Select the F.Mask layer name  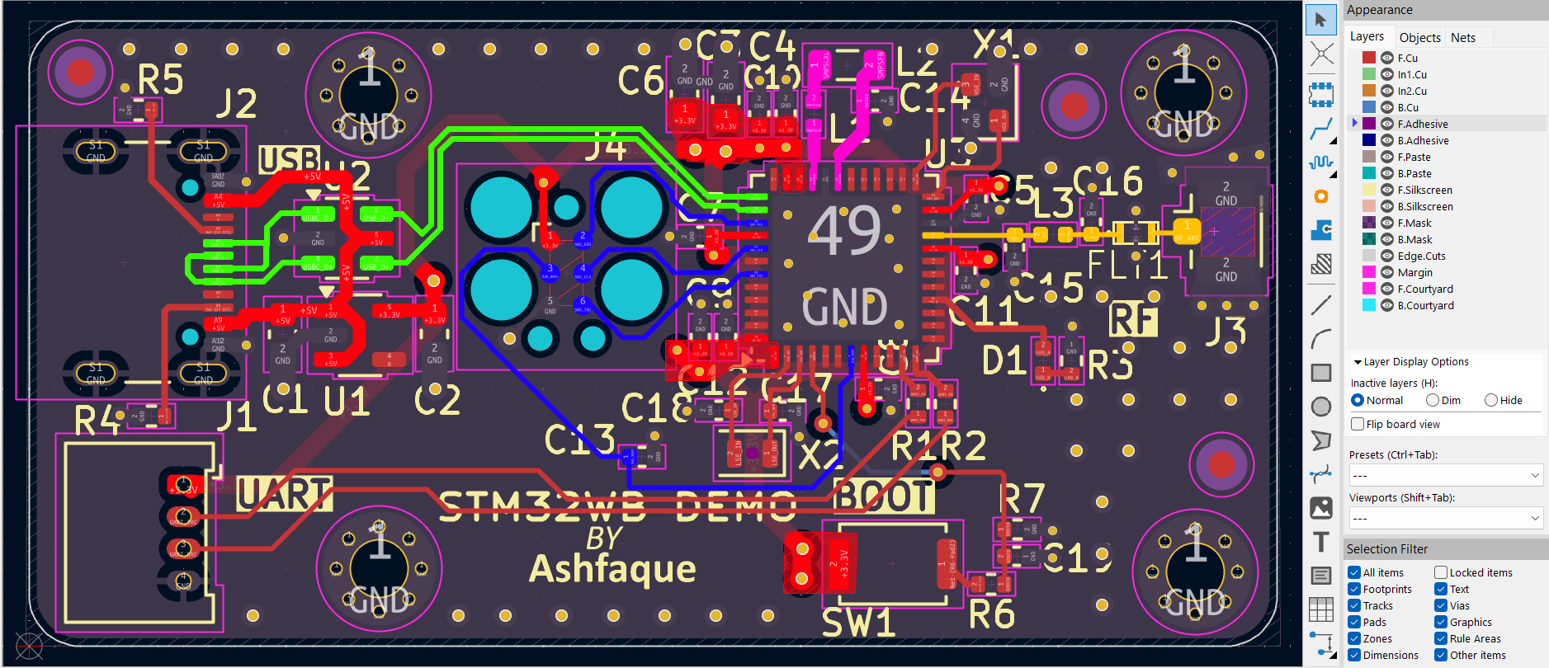[x=1414, y=223]
